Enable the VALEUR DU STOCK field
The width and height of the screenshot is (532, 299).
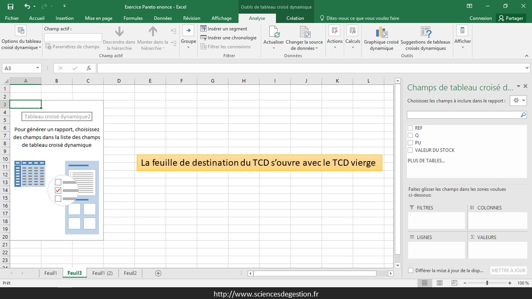coord(410,150)
